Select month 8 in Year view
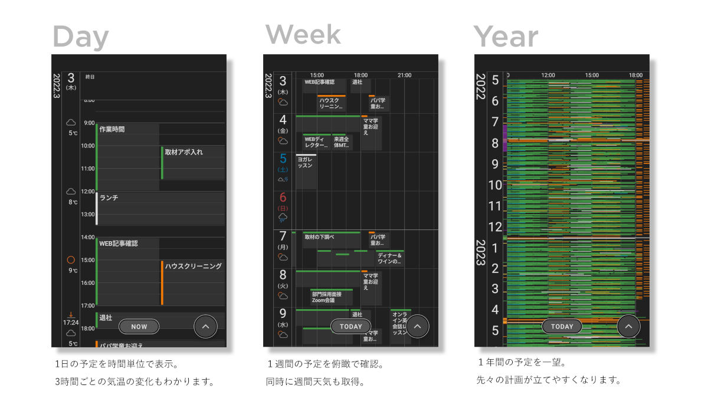 [495, 143]
